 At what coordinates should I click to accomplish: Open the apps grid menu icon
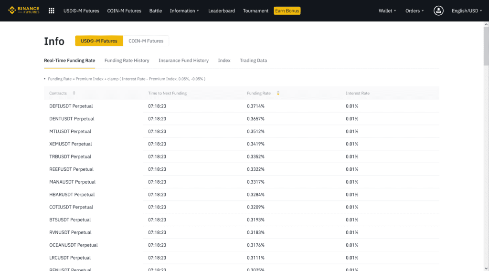click(x=52, y=11)
